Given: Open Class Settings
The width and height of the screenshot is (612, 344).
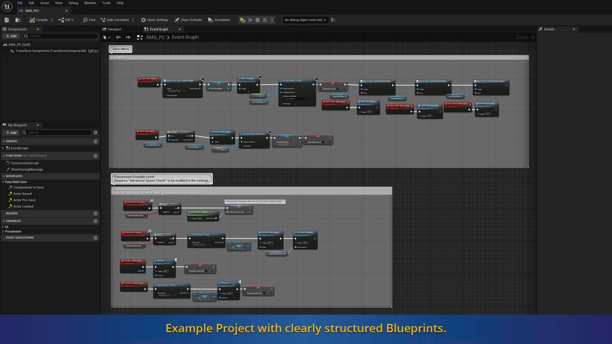Looking at the screenshot, I should click(x=154, y=20).
